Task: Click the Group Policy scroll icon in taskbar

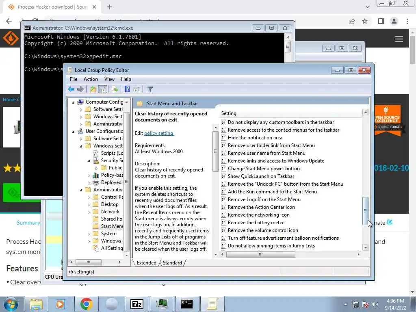Action: coord(212,304)
